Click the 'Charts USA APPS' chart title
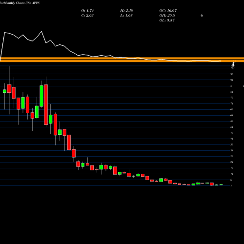The height and width of the screenshot is (244, 244). (x=28, y=3)
